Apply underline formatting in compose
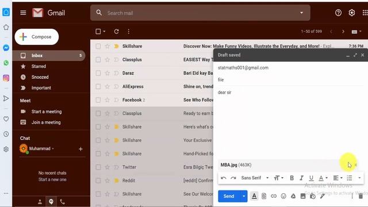This screenshot has height=207, width=368. coord(311,178)
